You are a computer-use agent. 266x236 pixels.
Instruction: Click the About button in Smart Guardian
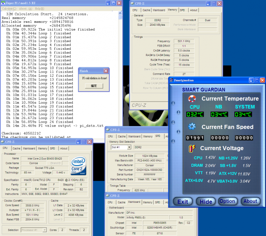[250, 201]
